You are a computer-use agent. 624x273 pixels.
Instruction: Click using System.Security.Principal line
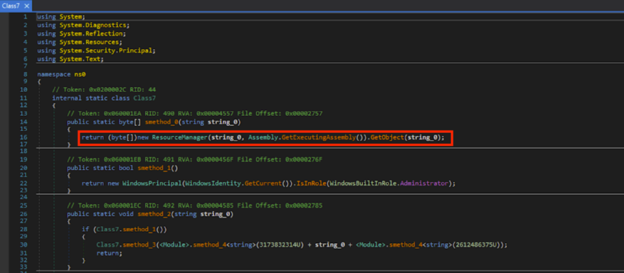pos(96,51)
